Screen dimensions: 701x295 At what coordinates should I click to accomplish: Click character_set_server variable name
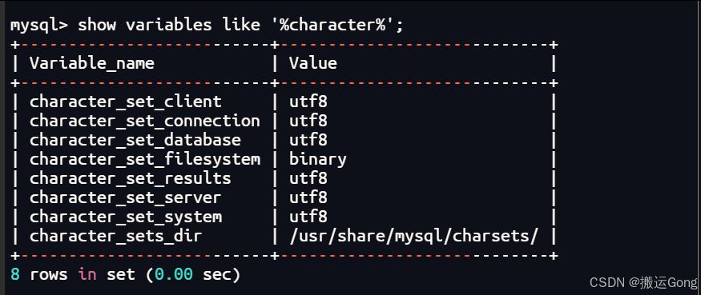(x=126, y=197)
